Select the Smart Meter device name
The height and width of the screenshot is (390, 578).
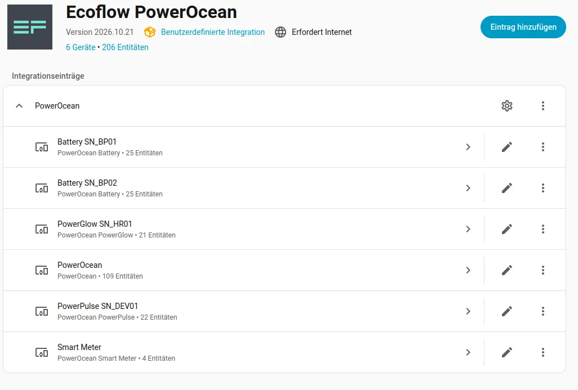click(79, 347)
